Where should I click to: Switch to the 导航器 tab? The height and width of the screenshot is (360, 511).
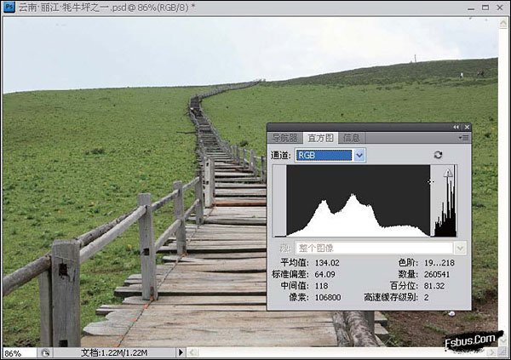[282, 138]
